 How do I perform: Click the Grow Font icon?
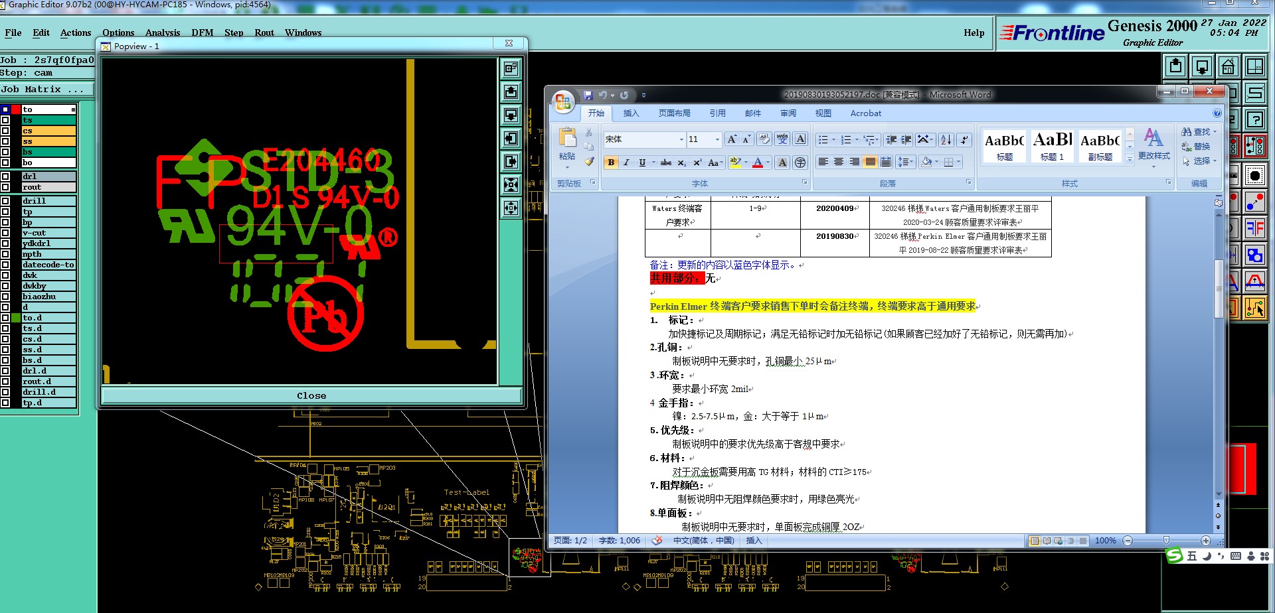[732, 139]
